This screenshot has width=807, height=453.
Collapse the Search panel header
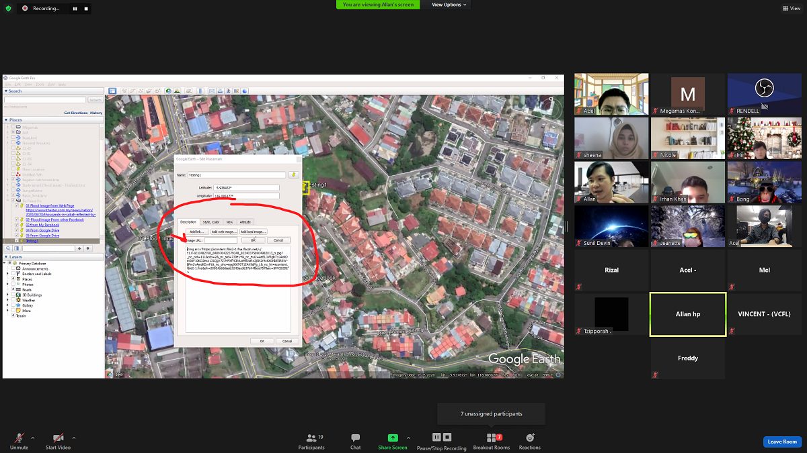[x=54, y=91]
